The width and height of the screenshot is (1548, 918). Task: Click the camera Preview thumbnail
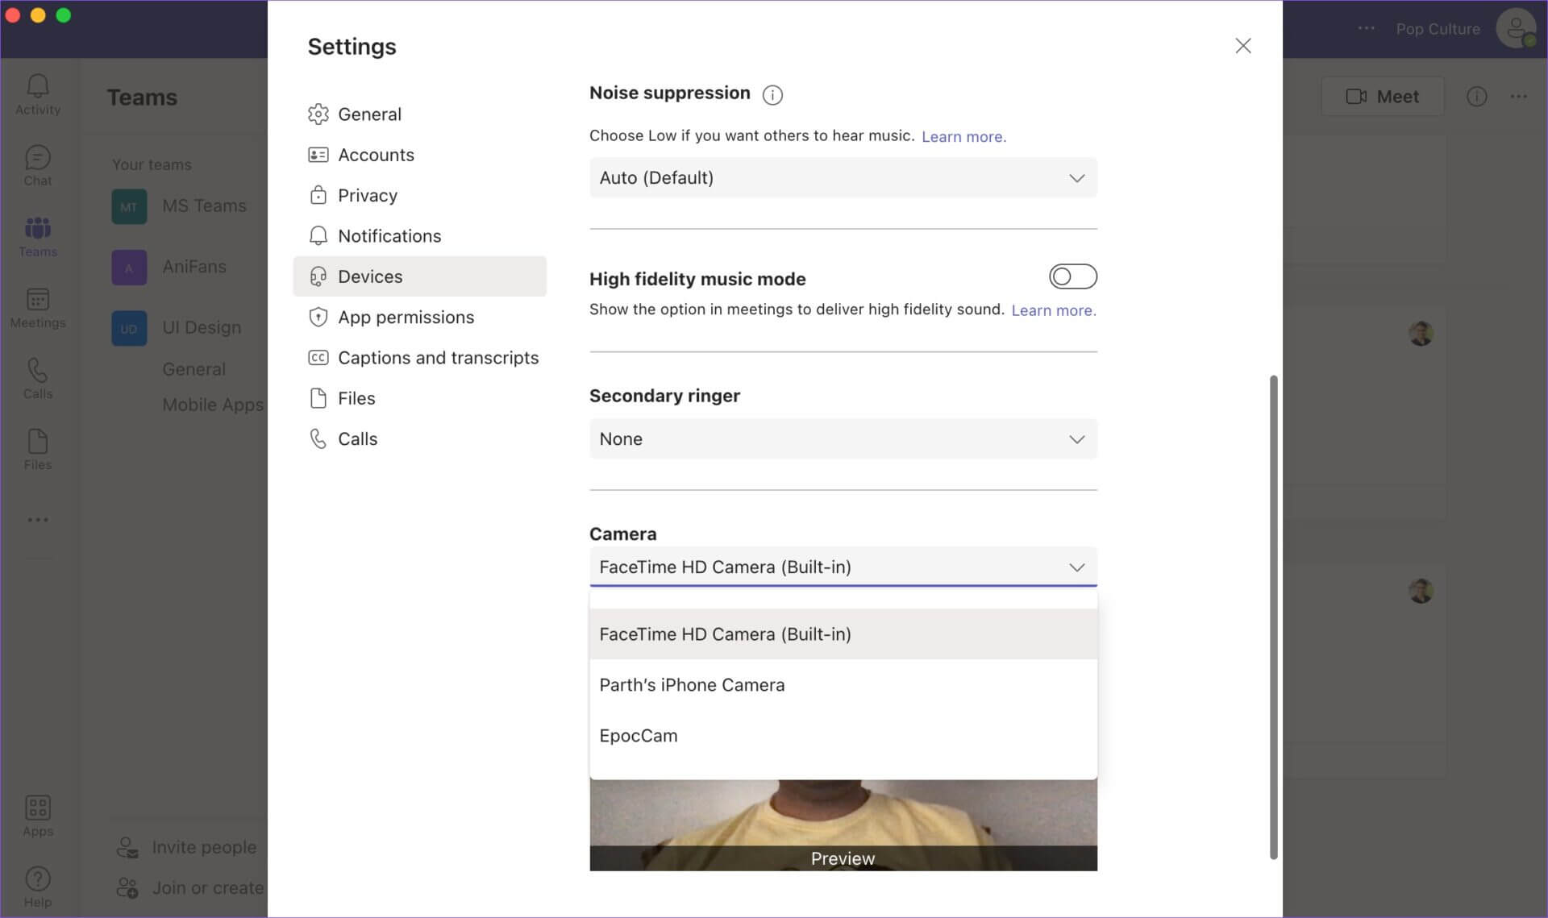pos(843,825)
